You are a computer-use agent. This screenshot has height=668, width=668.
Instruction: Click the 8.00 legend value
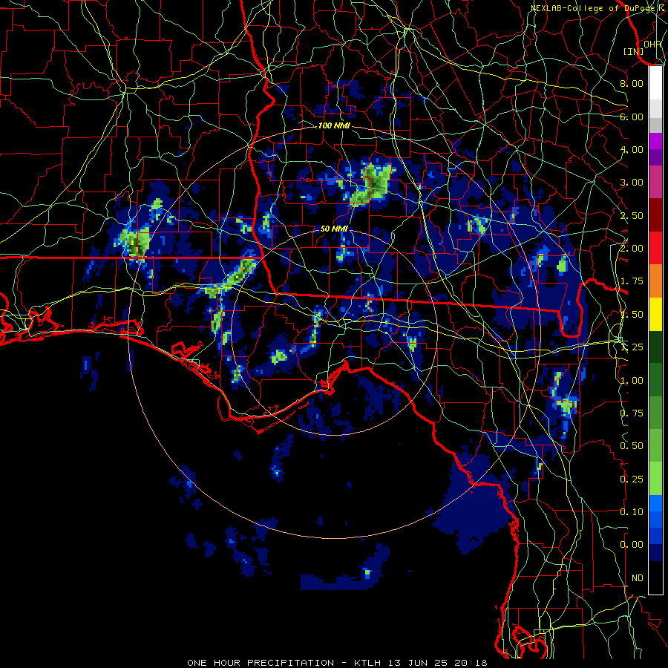pos(632,83)
